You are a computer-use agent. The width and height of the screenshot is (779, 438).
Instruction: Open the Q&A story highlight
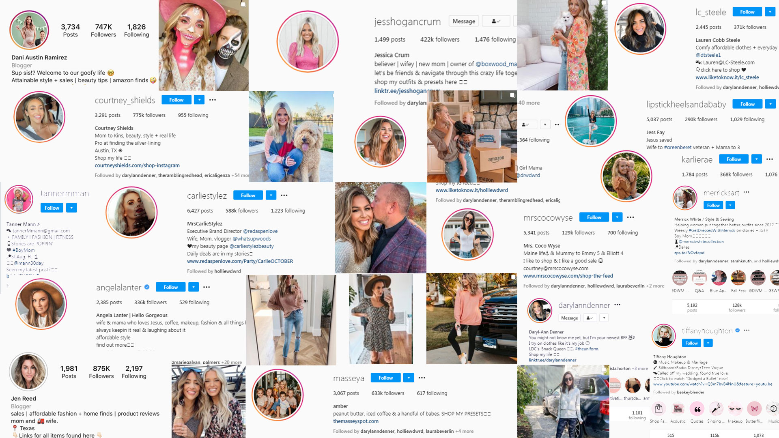pos(699,278)
